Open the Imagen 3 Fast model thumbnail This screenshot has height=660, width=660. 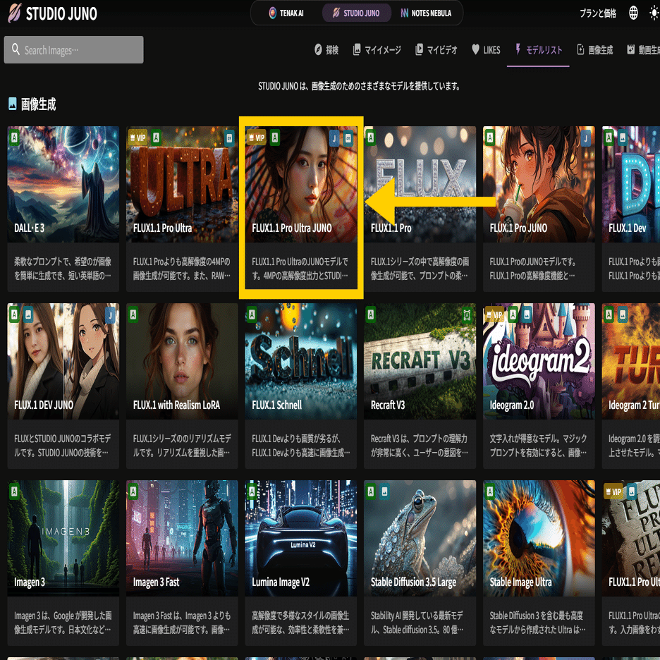[182, 538]
